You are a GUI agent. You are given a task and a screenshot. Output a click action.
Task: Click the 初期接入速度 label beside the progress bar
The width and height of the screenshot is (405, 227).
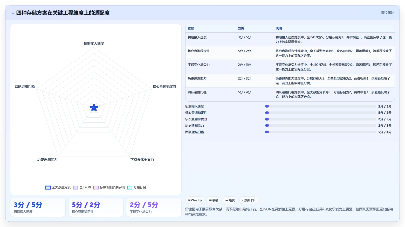point(195,107)
